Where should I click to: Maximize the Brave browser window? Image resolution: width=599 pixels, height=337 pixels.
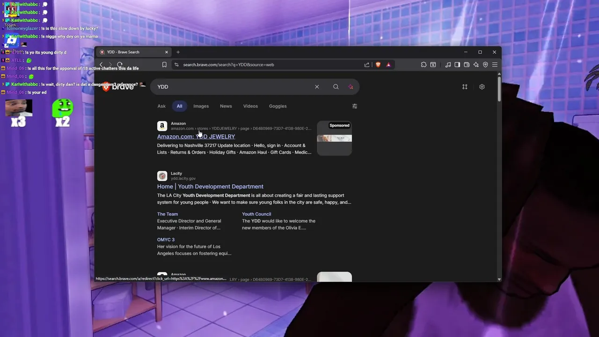pyautogui.click(x=480, y=52)
